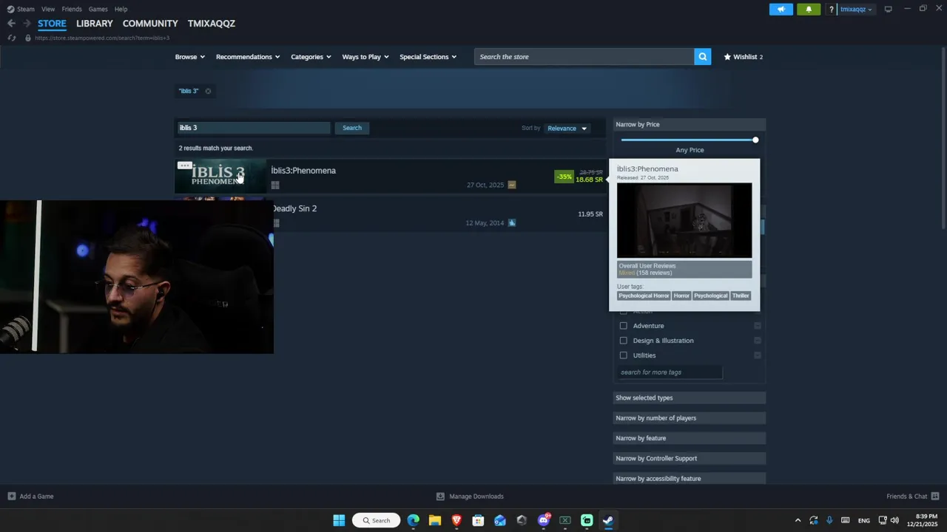Screen dimensions: 947x532
Task: Click the Add a Game plus icon
Action: (11, 497)
